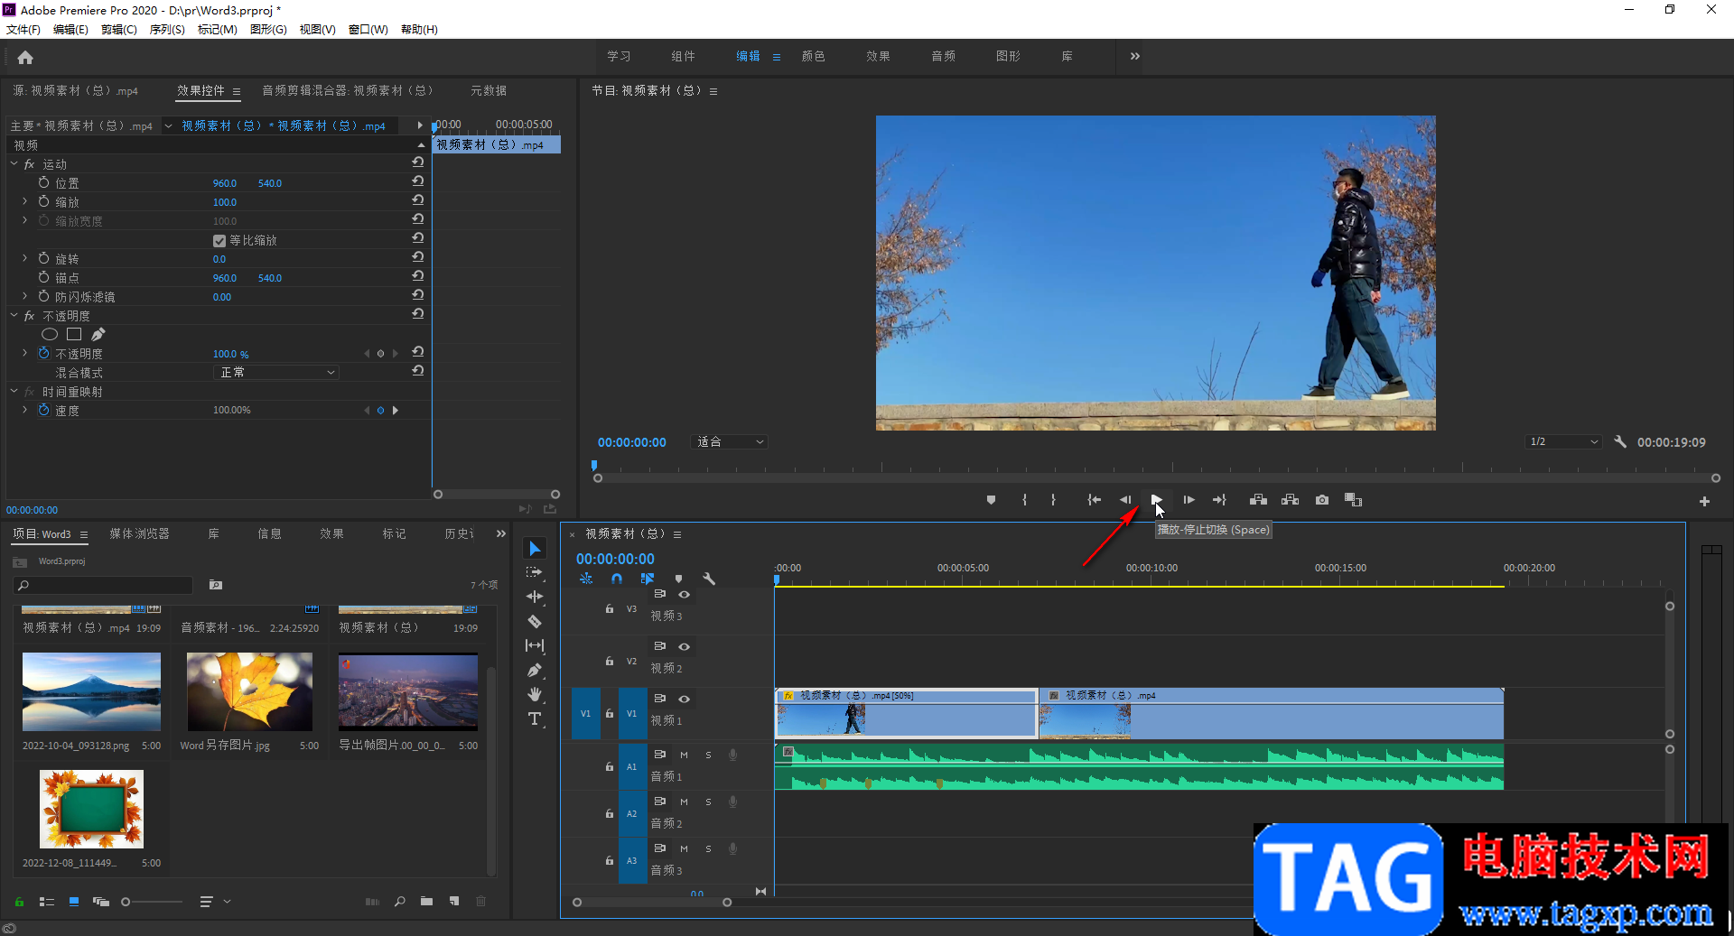Click New Item icon in Project panel
This screenshot has height=936, width=1734.
pyautogui.click(x=454, y=902)
